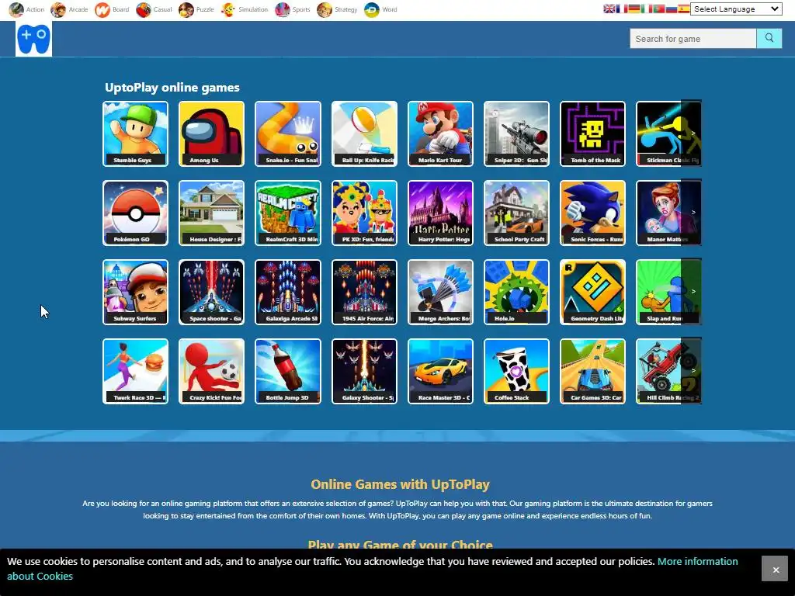Open the Hole.io game tile
Screen dimensions: 795x596
pyautogui.click(x=516, y=292)
